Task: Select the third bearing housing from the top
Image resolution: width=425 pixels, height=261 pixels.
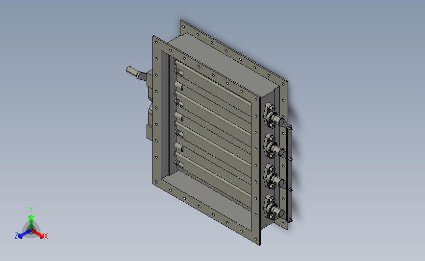Action: 273,177
